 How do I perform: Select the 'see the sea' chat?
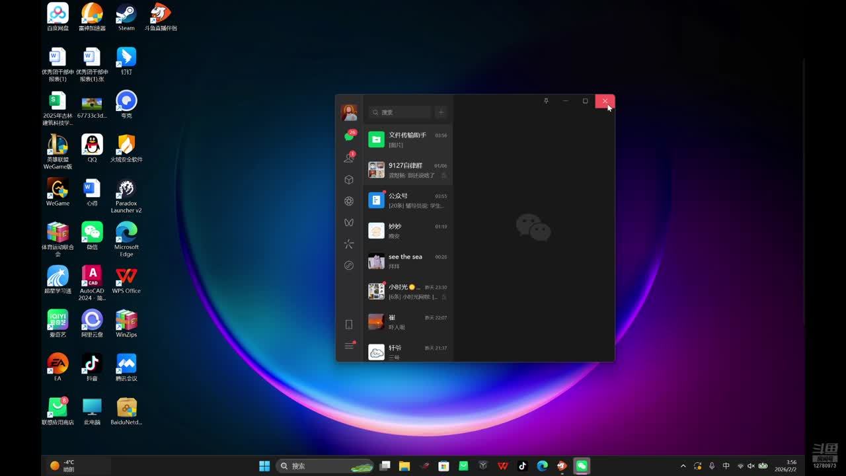(x=407, y=261)
